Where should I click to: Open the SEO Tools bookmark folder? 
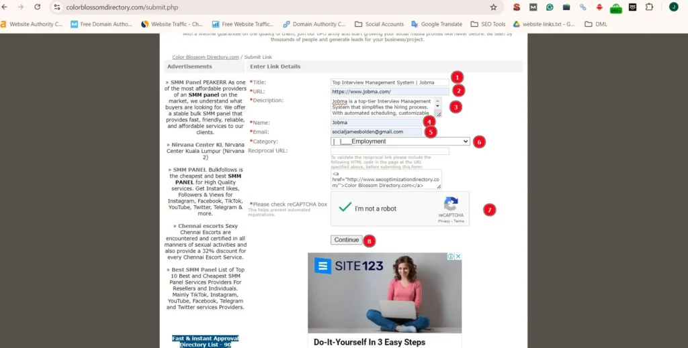(488, 24)
